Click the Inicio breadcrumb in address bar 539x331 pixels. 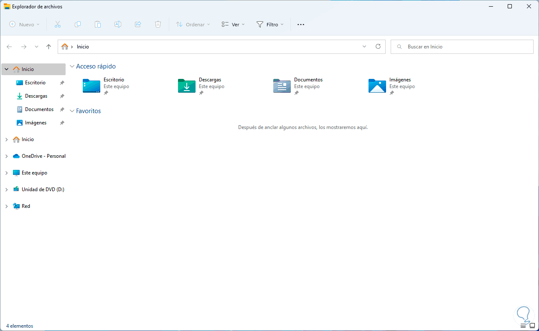83,47
